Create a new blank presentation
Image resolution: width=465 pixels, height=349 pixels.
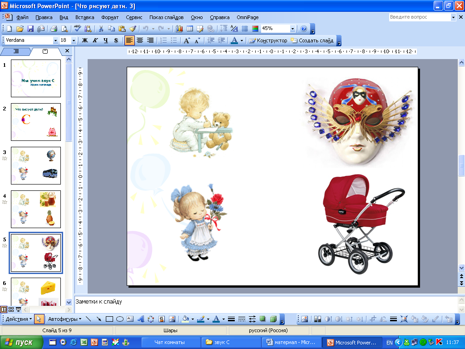10,29
